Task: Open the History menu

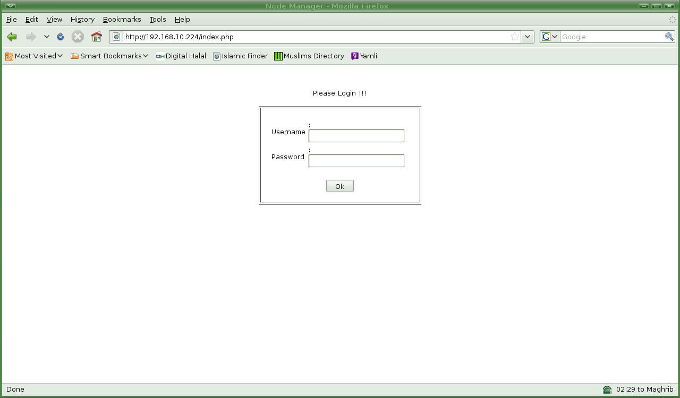Action: click(x=82, y=19)
